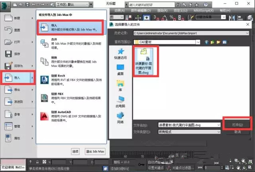The width and height of the screenshot is (255, 172).
Task: Toggle the 3D Snaps icon
Action: pyautogui.click(x=156, y=18)
